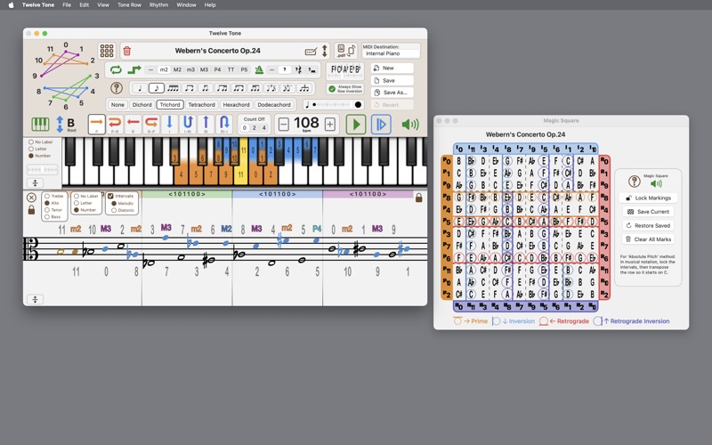Click the Save button
Image resolution: width=712 pixels, height=445 pixels.
pyautogui.click(x=392, y=80)
